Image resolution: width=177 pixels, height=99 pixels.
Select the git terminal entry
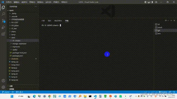[x=165, y=31]
